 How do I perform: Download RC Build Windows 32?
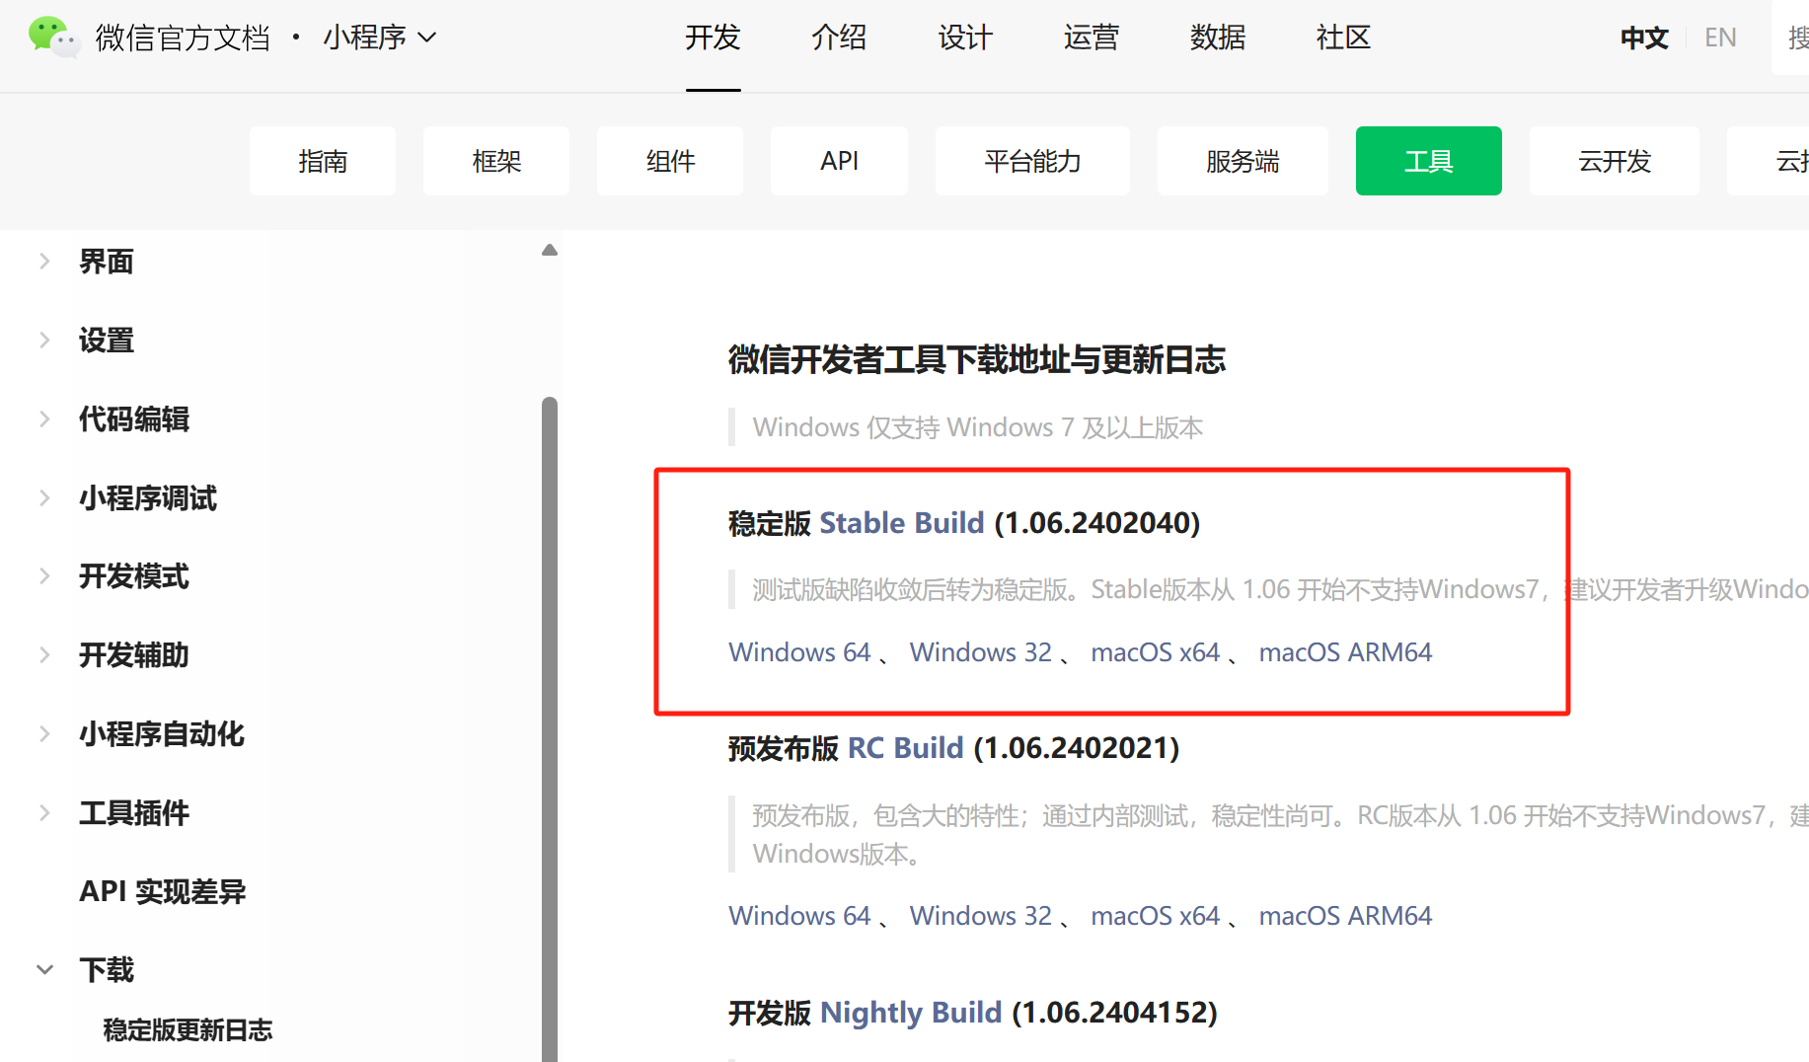pyautogui.click(x=981, y=916)
